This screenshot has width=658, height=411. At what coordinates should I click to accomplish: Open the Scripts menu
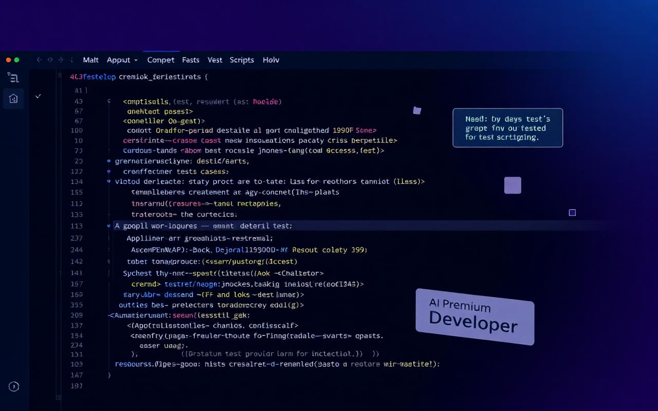242,60
